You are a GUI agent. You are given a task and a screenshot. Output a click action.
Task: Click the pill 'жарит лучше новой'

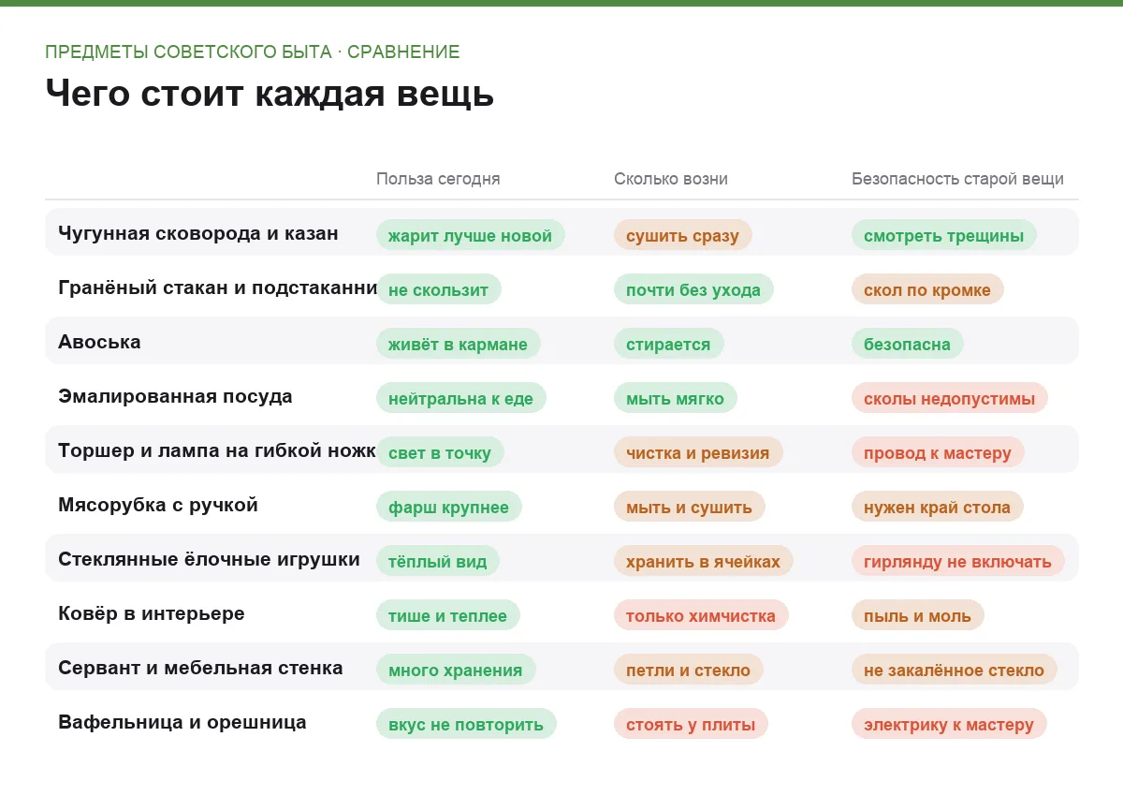(x=471, y=235)
